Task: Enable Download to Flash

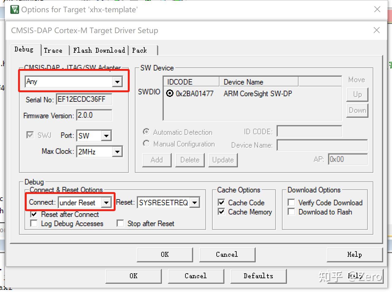Action: [x=291, y=212]
